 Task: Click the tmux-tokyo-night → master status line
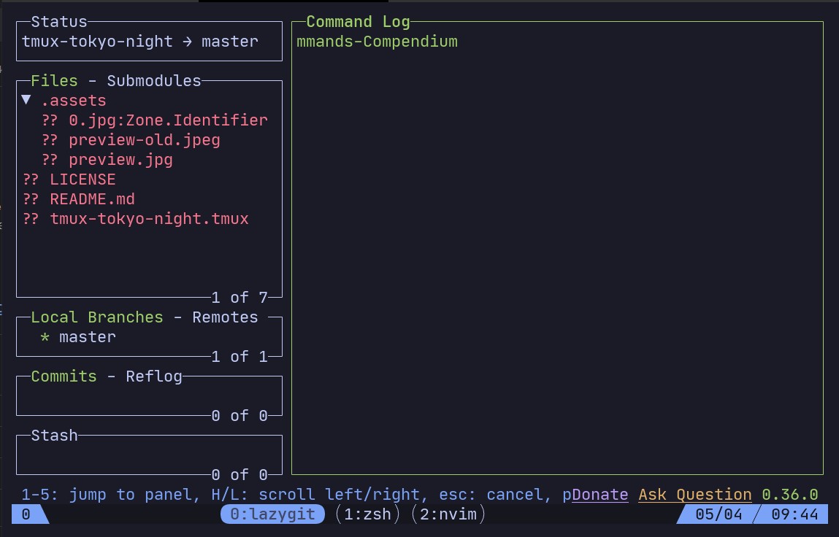coord(139,41)
